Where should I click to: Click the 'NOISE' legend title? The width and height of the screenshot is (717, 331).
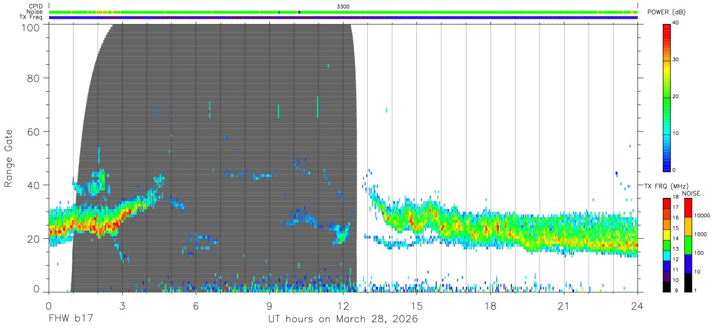click(691, 193)
